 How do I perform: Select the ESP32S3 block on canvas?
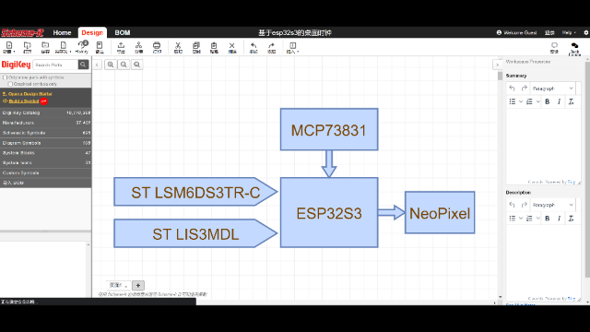329,213
